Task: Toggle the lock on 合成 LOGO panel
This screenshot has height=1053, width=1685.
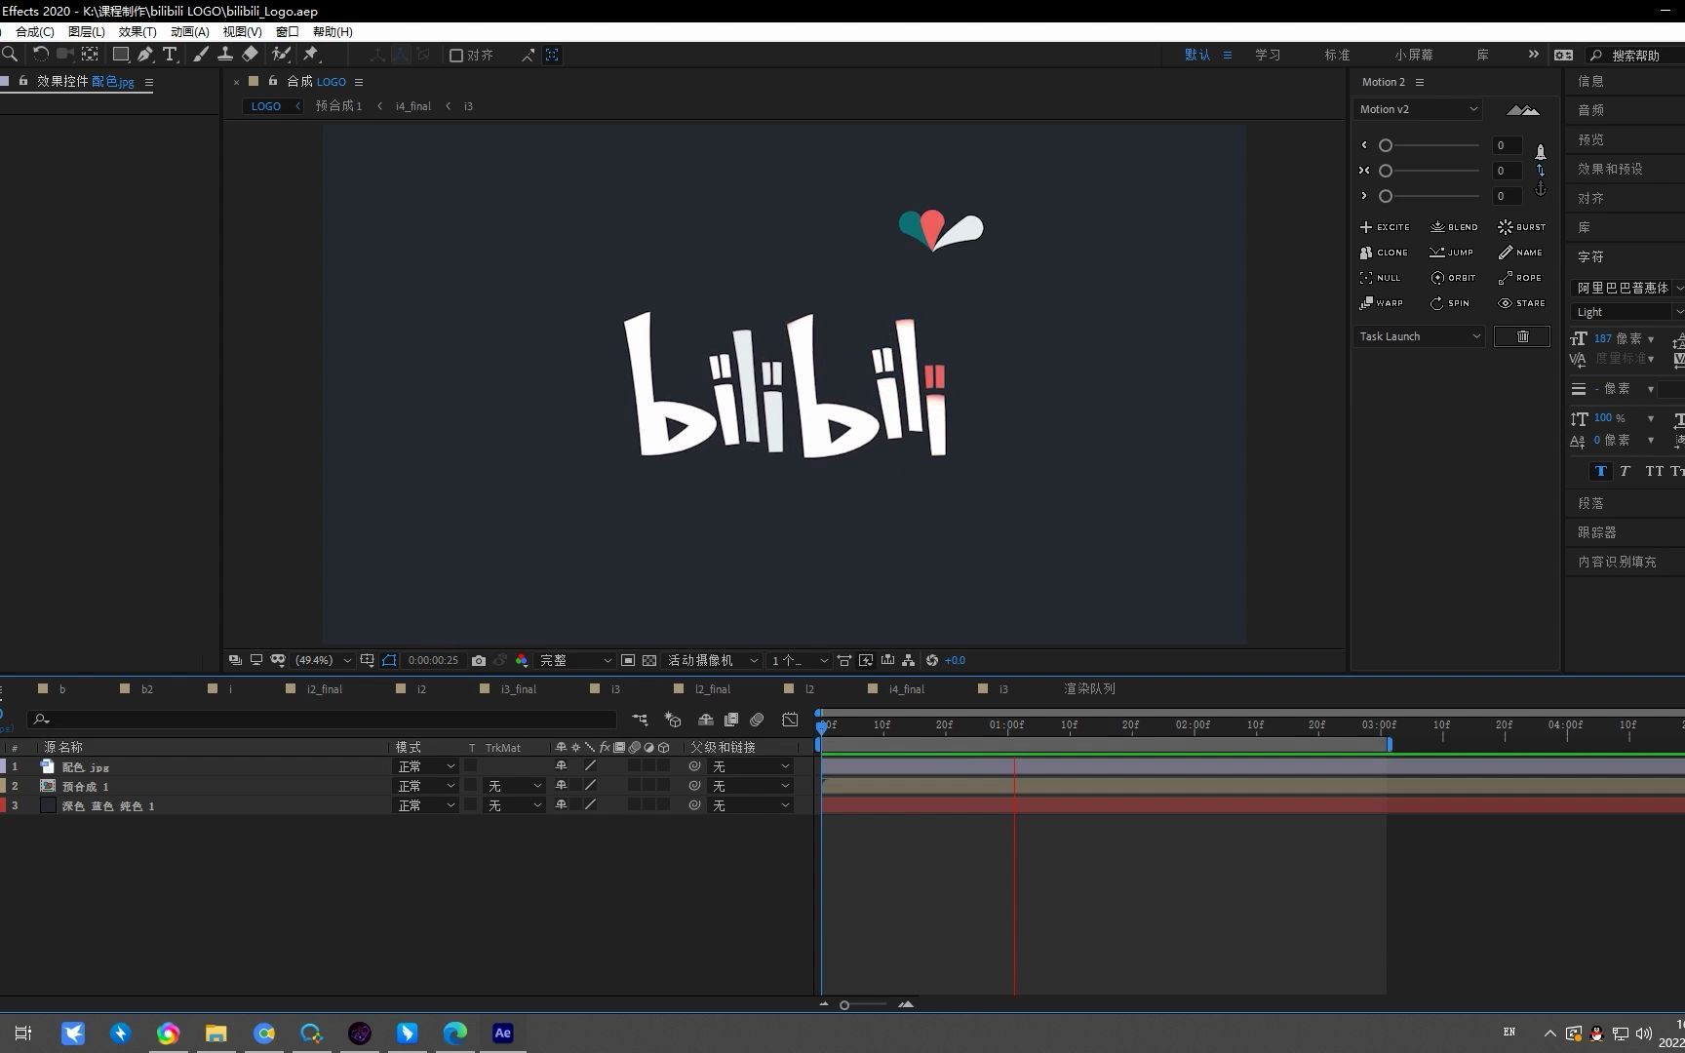Action: (x=273, y=81)
